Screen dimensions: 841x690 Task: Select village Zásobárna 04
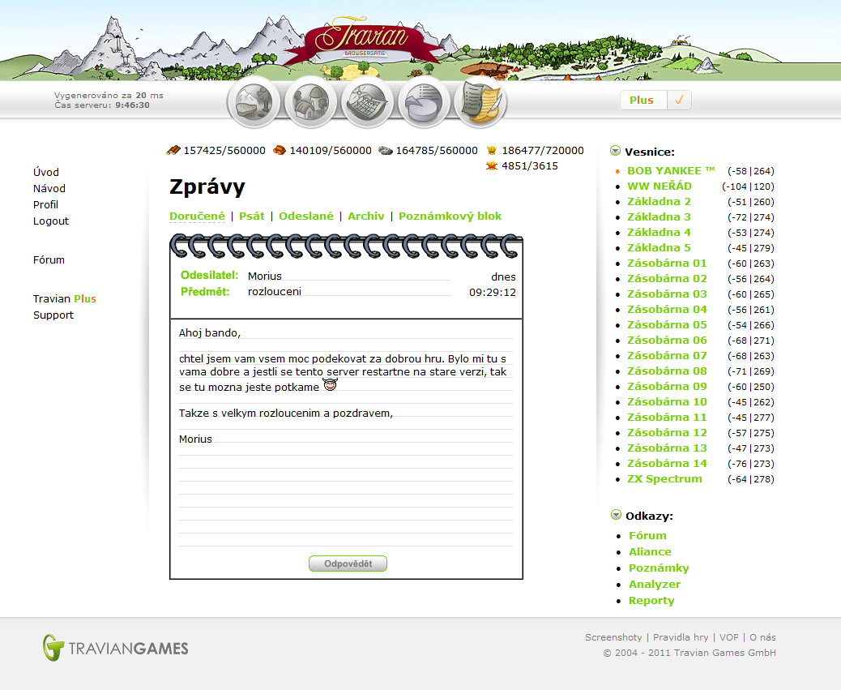point(668,309)
